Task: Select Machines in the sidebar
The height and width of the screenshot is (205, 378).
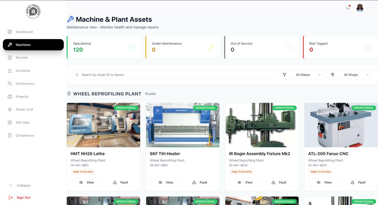Action: pyautogui.click(x=33, y=45)
